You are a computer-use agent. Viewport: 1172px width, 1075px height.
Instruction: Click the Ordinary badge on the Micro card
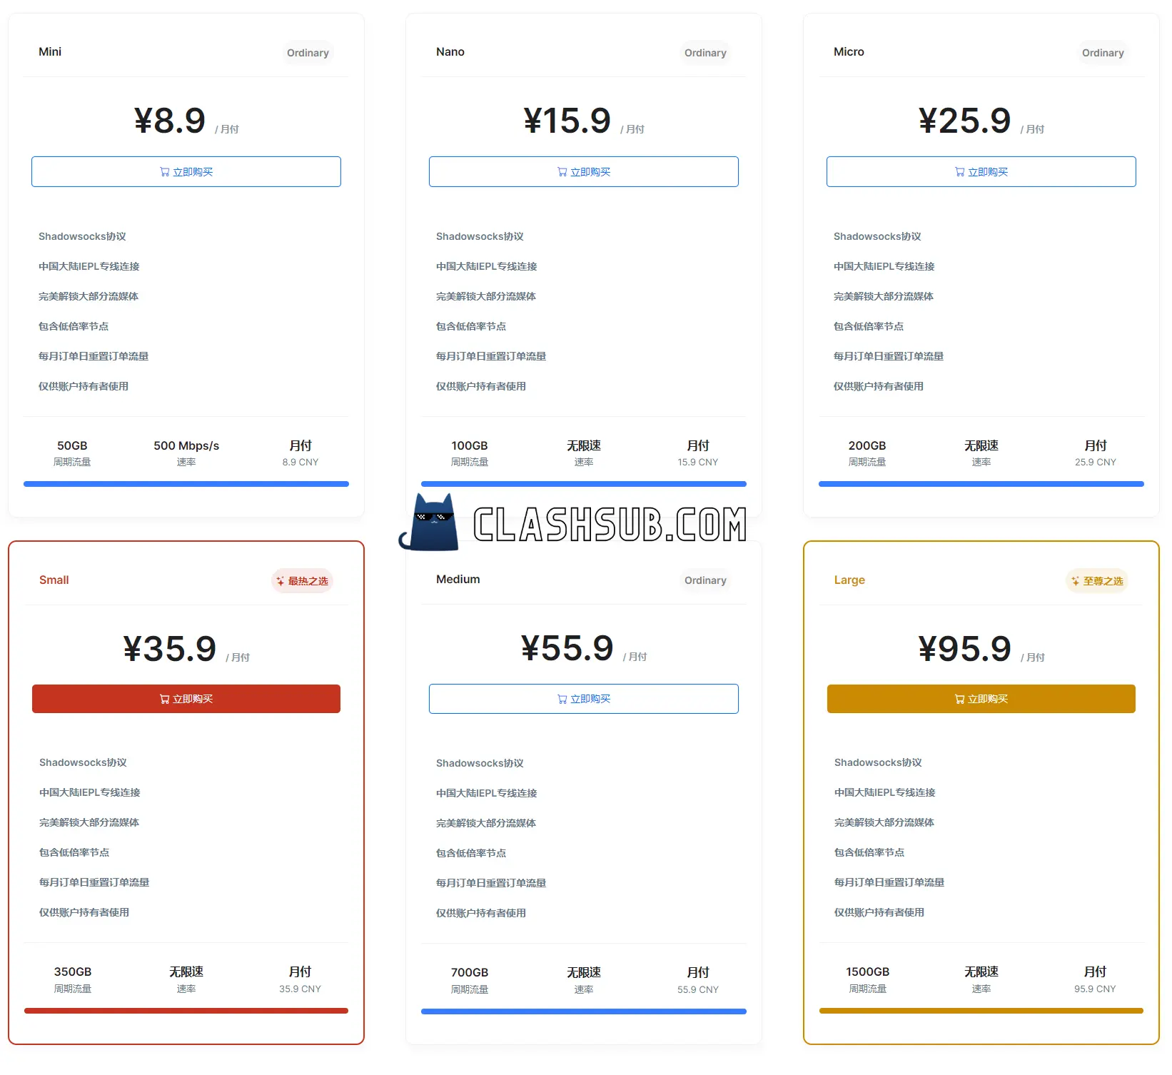pos(1103,53)
